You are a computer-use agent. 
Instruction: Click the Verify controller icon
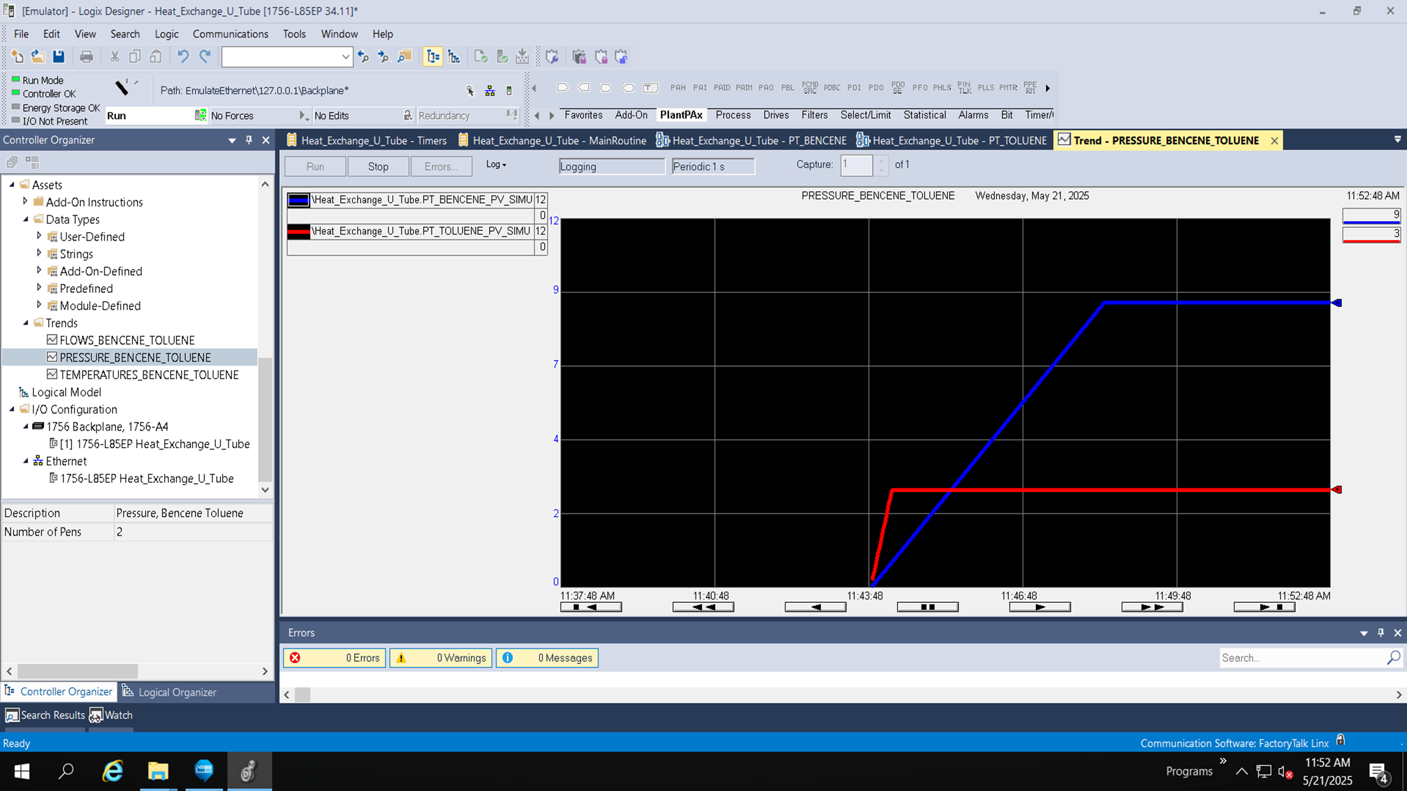coord(502,56)
